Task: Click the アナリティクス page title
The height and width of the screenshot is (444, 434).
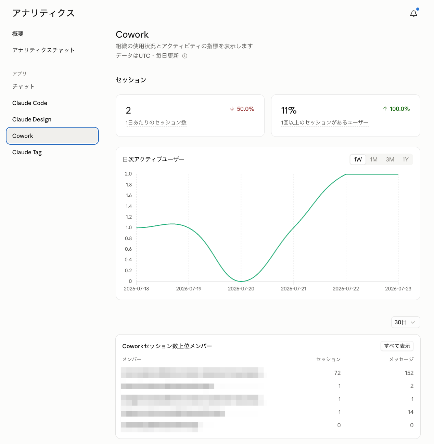Action: coord(43,13)
